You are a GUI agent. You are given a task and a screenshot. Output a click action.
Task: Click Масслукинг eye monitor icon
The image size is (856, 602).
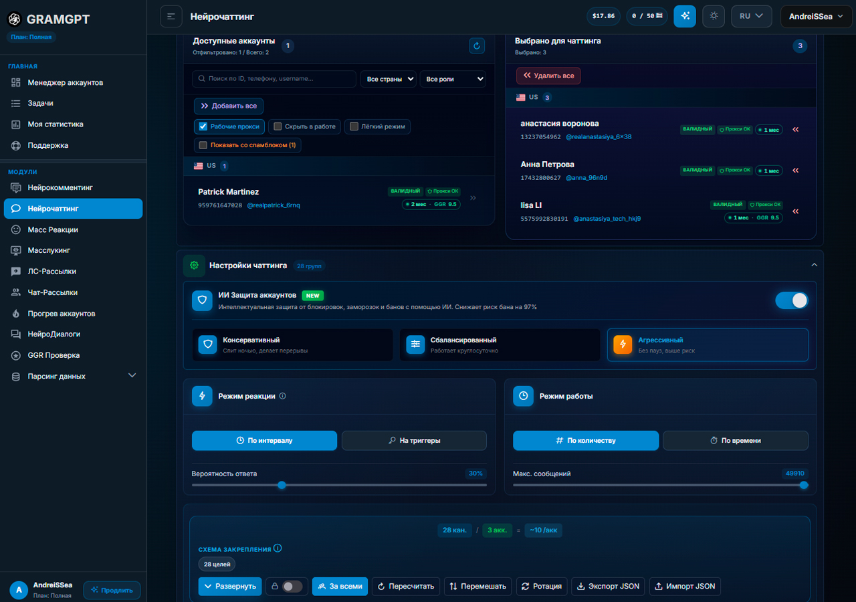click(x=16, y=250)
